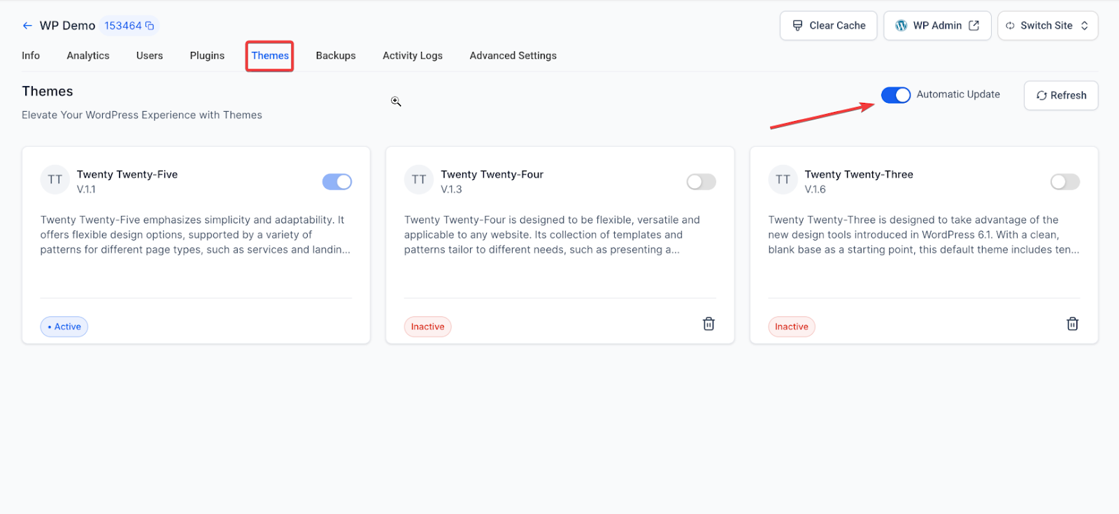The height and width of the screenshot is (514, 1119).
Task: Open the Switch Site dropdown
Action: coord(1048,26)
